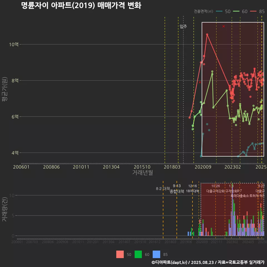Select the teal 50 line legend entry

tap(223, 11)
